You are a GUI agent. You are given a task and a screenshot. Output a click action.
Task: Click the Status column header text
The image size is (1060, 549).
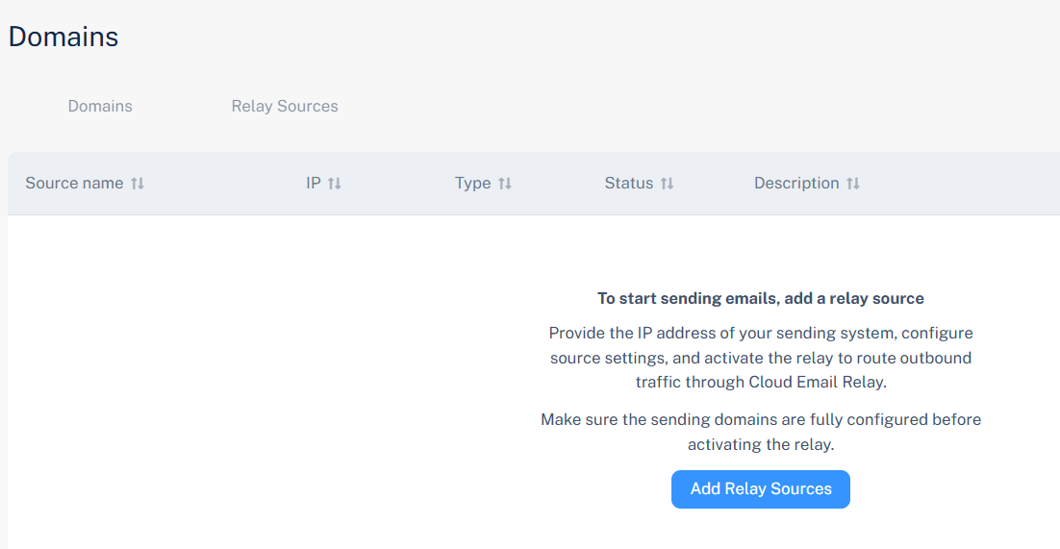628,183
